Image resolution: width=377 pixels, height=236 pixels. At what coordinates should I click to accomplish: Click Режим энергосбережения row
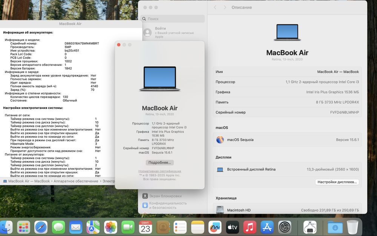coord(55,148)
